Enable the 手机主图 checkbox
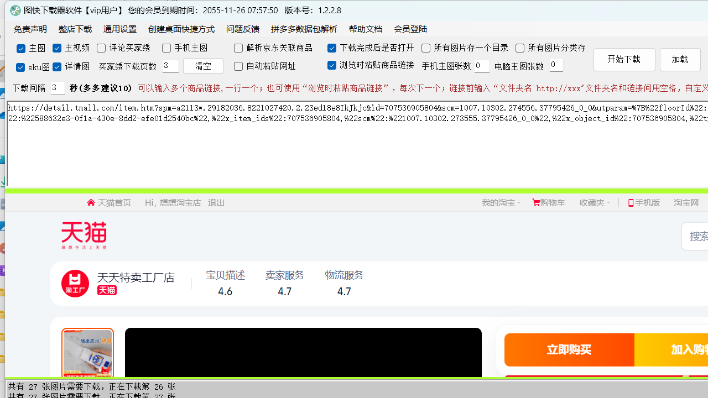Image resolution: width=708 pixels, height=398 pixels. (x=166, y=48)
